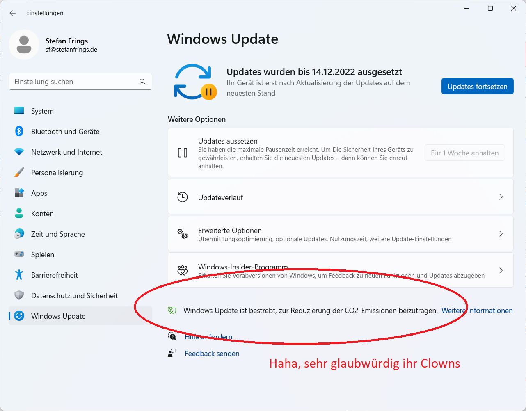
Task: Click the magnifier icon in search box
Action: point(142,82)
